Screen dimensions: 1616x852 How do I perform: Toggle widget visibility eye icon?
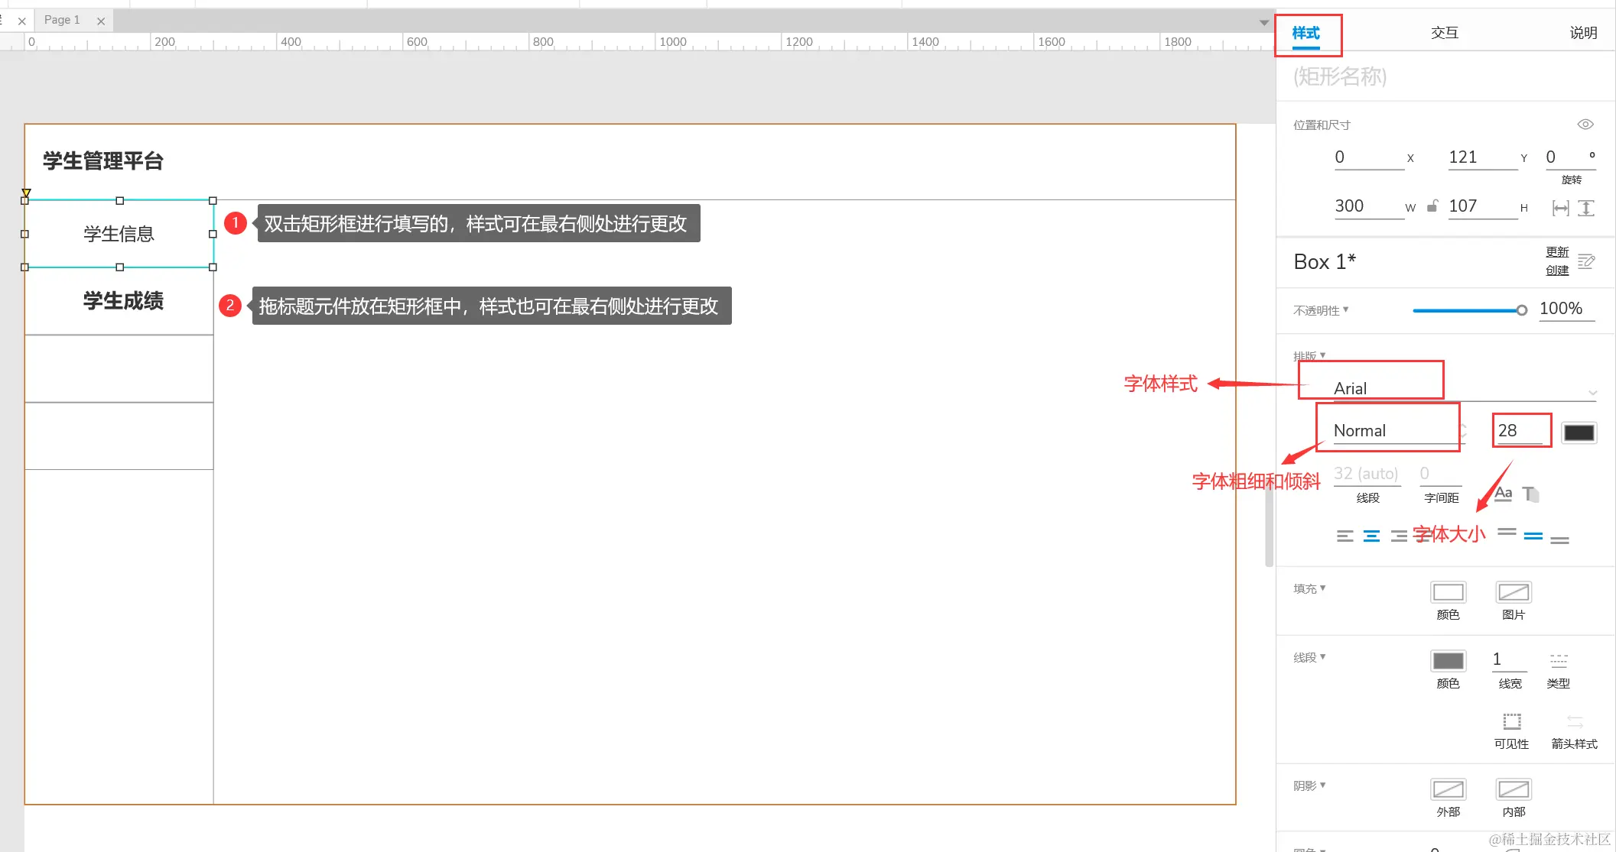1585,125
